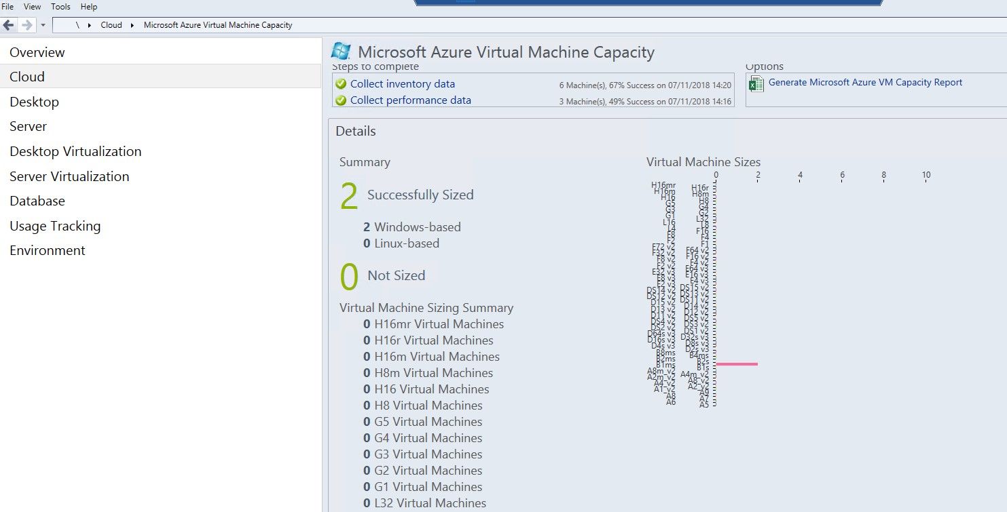Click '0 G1 Virtual Machines' row
The width and height of the screenshot is (1007, 512).
tap(423, 487)
